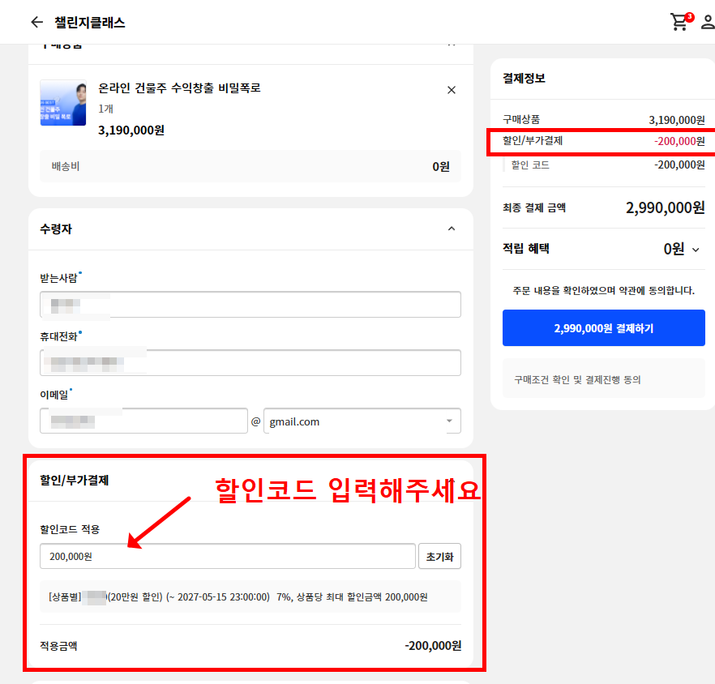This screenshot has width=715, height=684.
Task: Click the 이메일 ID input field
Action: (x=143, y=421)
